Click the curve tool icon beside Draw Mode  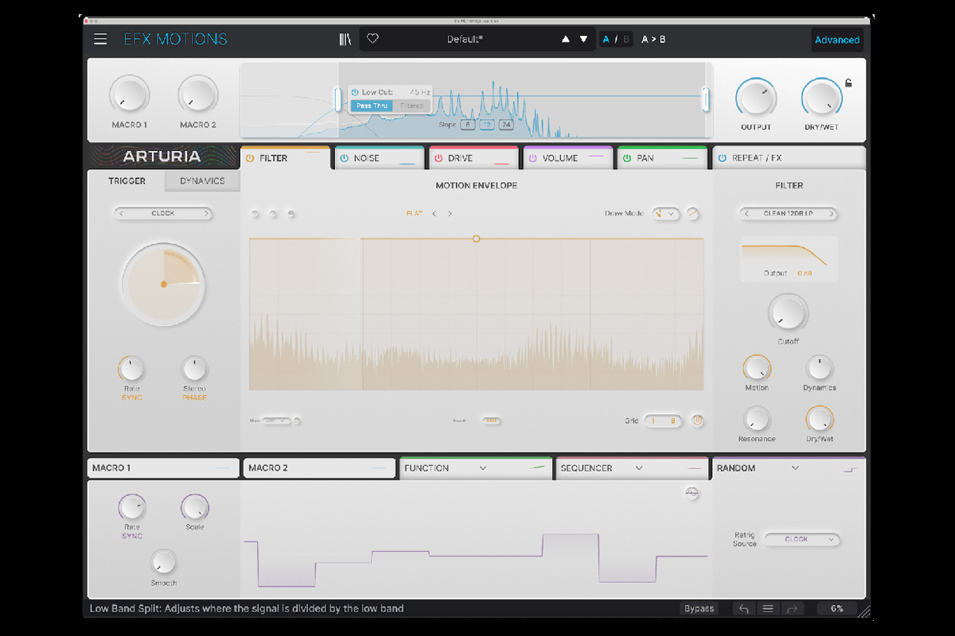coord(692,213)
